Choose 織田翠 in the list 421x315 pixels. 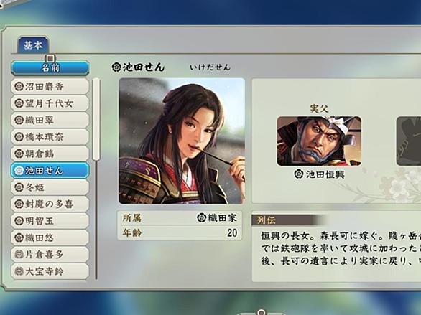[x=50, y=120]
